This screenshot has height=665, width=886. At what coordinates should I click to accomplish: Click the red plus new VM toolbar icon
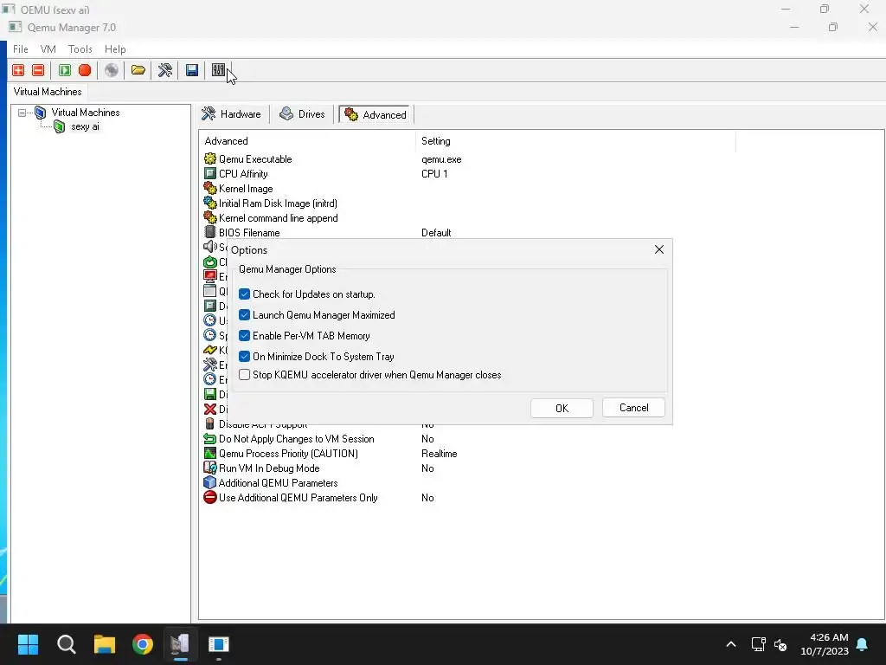pos(18,70)
